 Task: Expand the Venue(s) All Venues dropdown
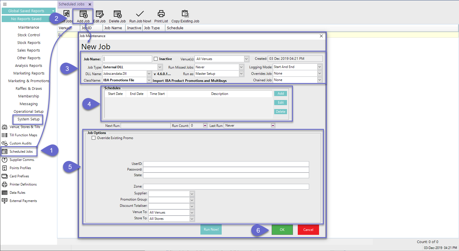click(x=246, y=59)
